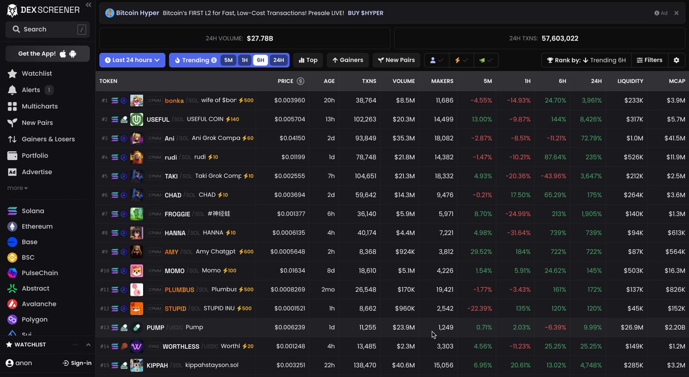Select the 6H trending timeframe

[260, 60]
